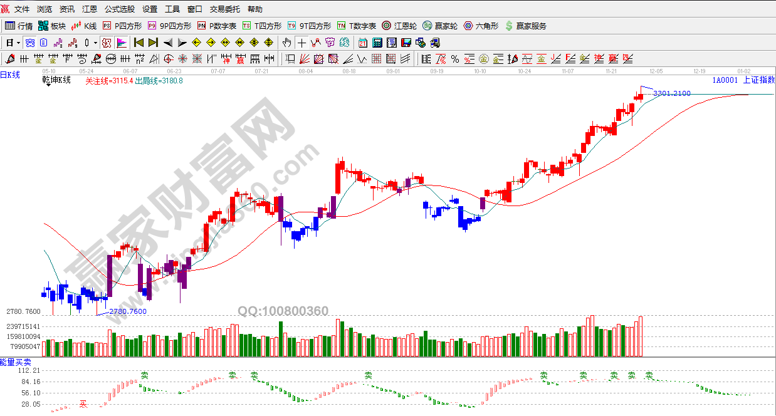The image size is (776, 416).
Task: Toggle the pink flag indicator button
Action: pyautogui.click(x=122, y=43)
